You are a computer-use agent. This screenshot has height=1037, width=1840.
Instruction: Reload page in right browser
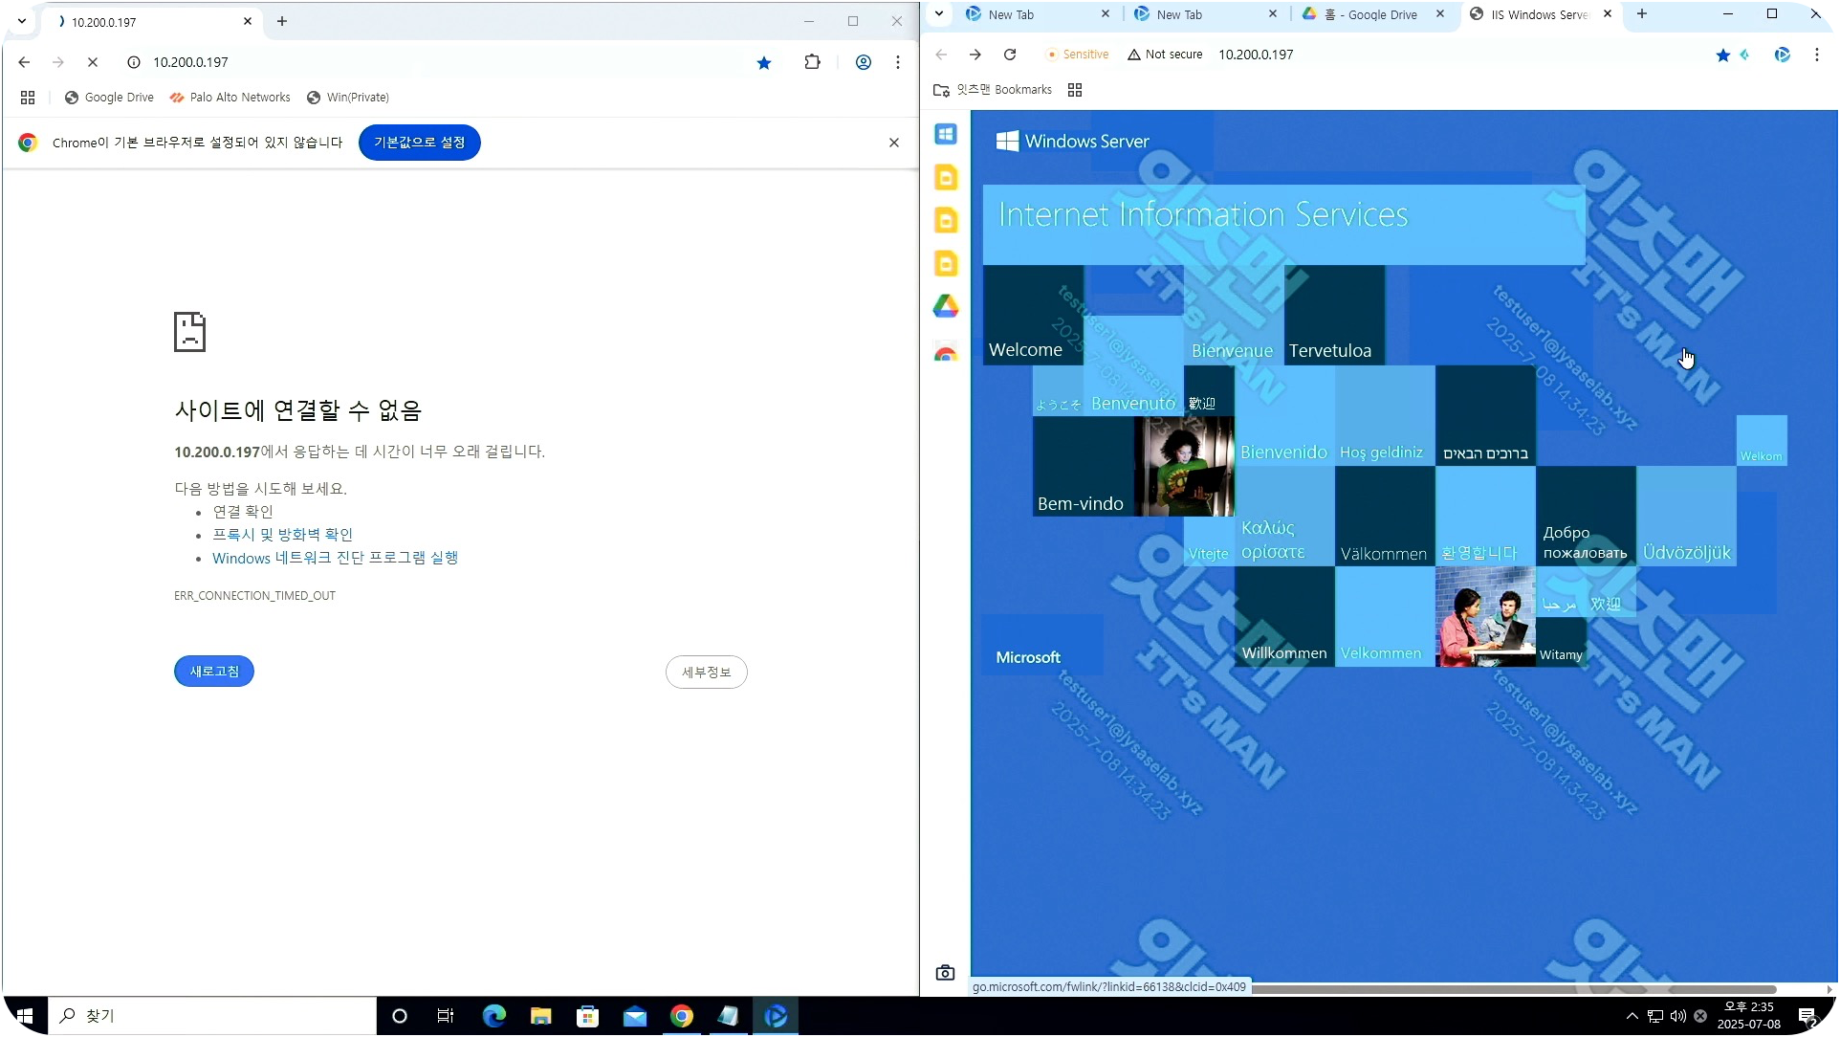[x=1010, y=55]
